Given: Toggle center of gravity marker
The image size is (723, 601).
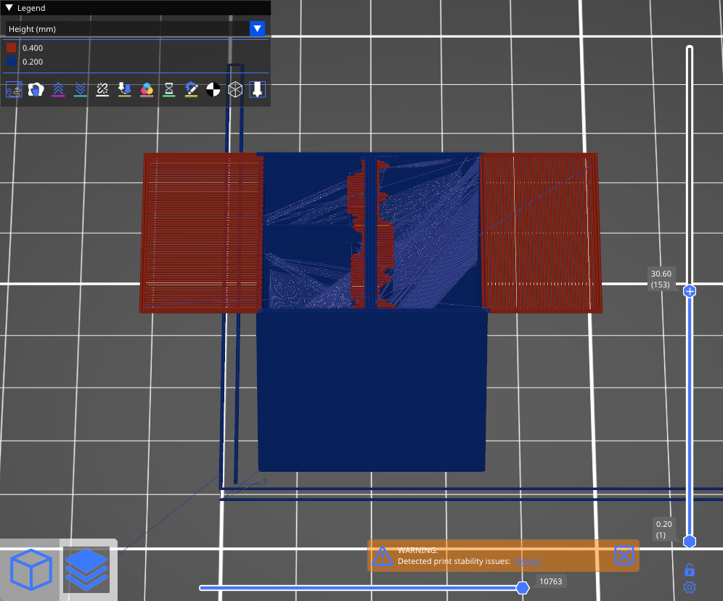Looking at the screenshot, I should (x=213, y=89).
